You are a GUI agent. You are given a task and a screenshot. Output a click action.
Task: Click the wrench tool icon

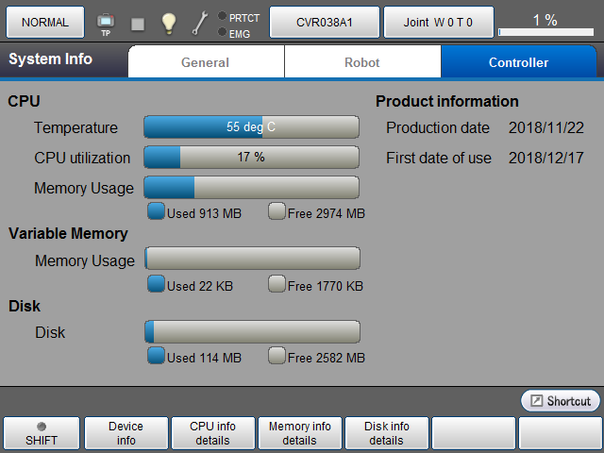(x=199, y=23)
